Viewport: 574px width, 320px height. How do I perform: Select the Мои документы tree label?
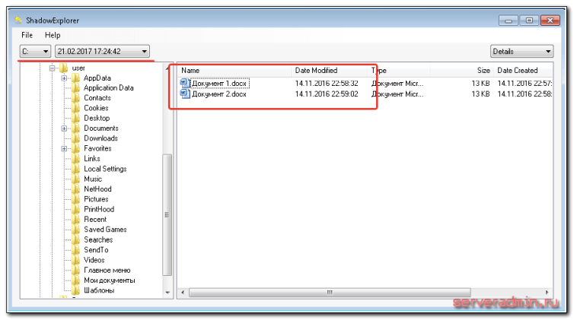[110, 280]
